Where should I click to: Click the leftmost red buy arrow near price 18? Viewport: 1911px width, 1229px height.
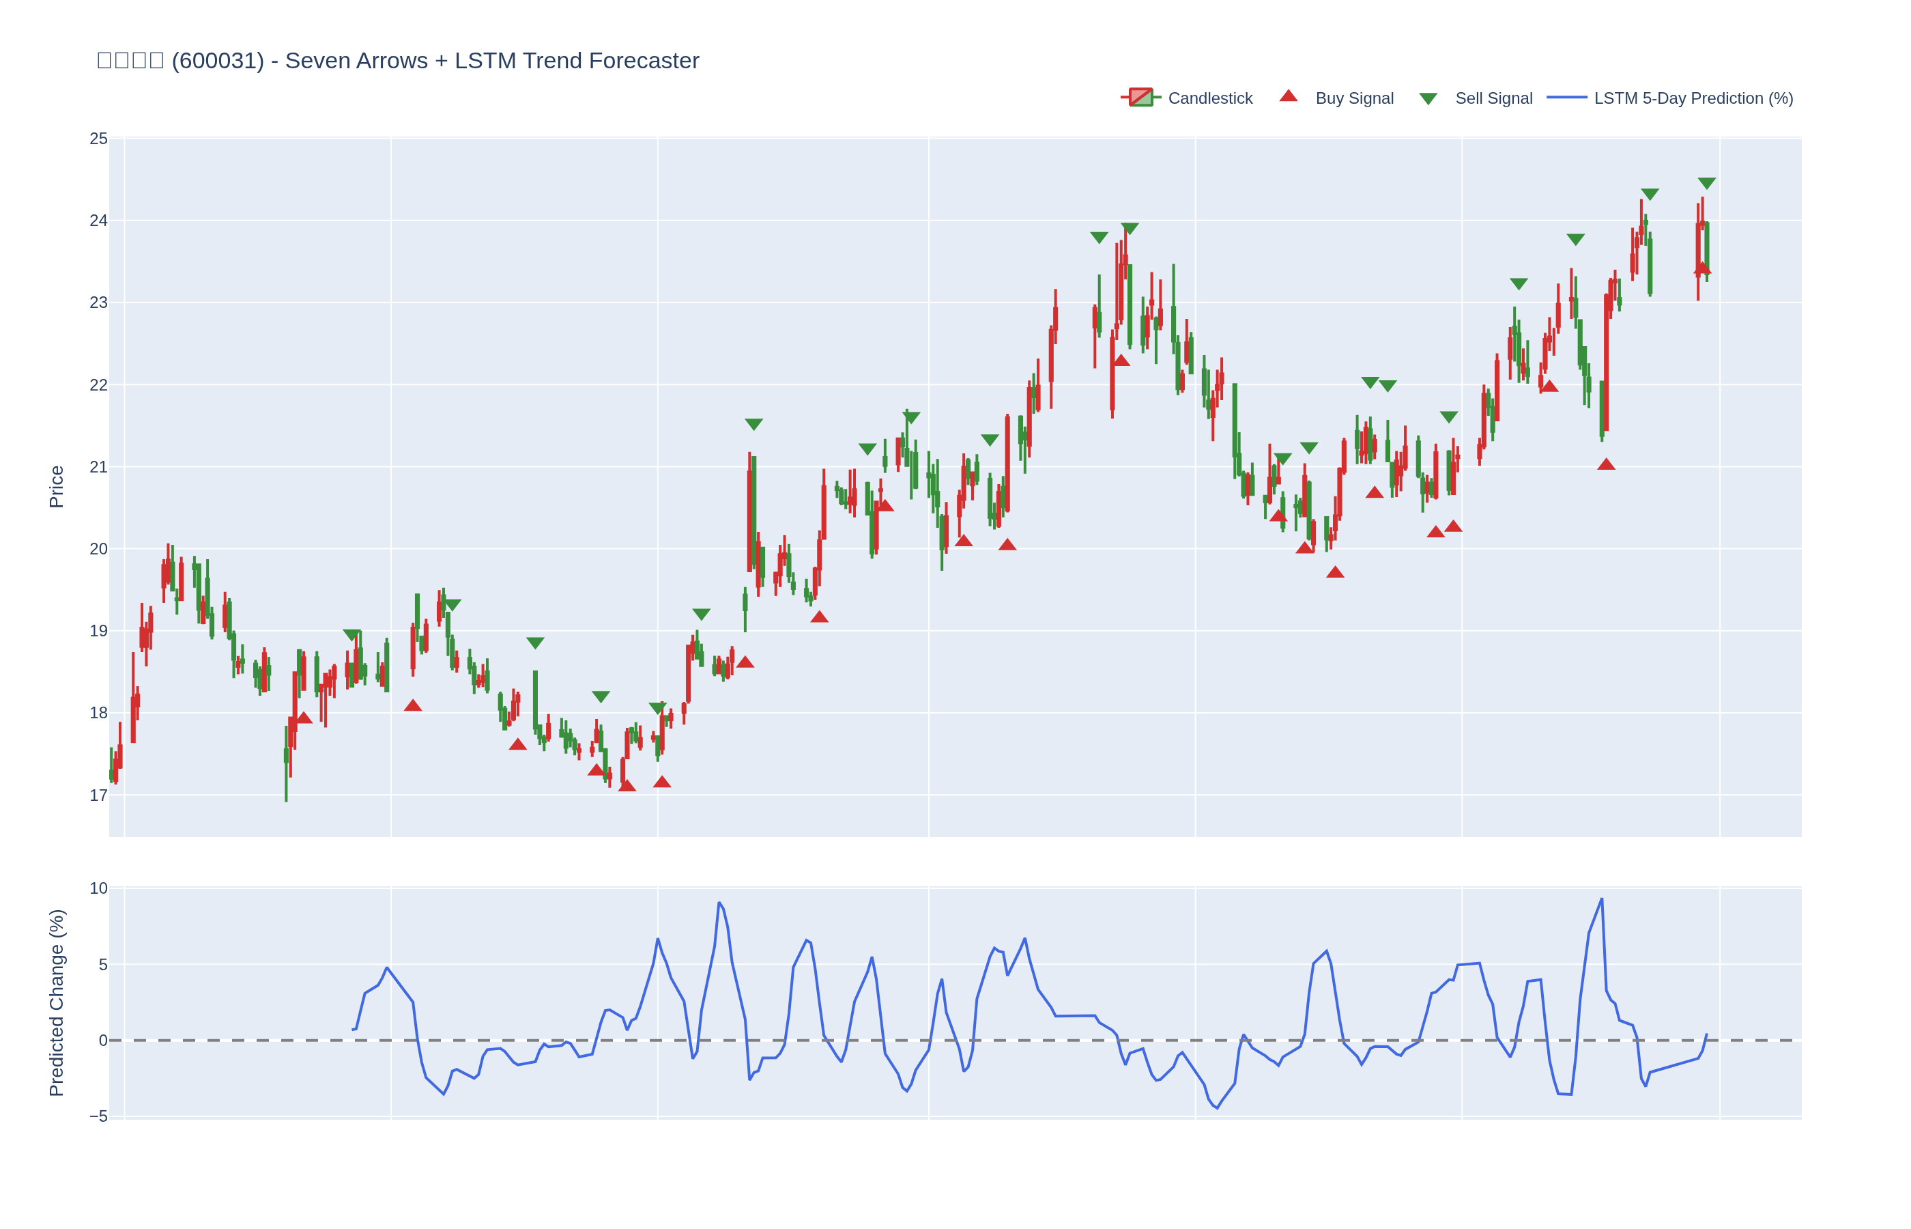(x=304, y=718)
